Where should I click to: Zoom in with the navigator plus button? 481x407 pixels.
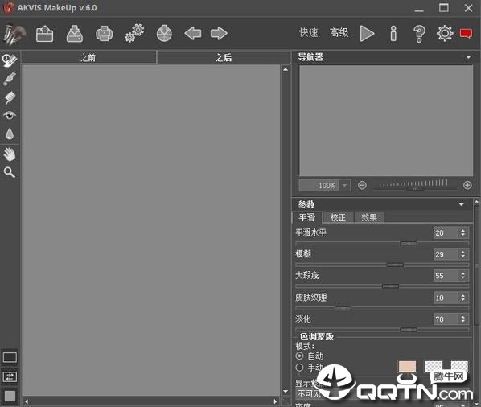click(x=467, y=185)
